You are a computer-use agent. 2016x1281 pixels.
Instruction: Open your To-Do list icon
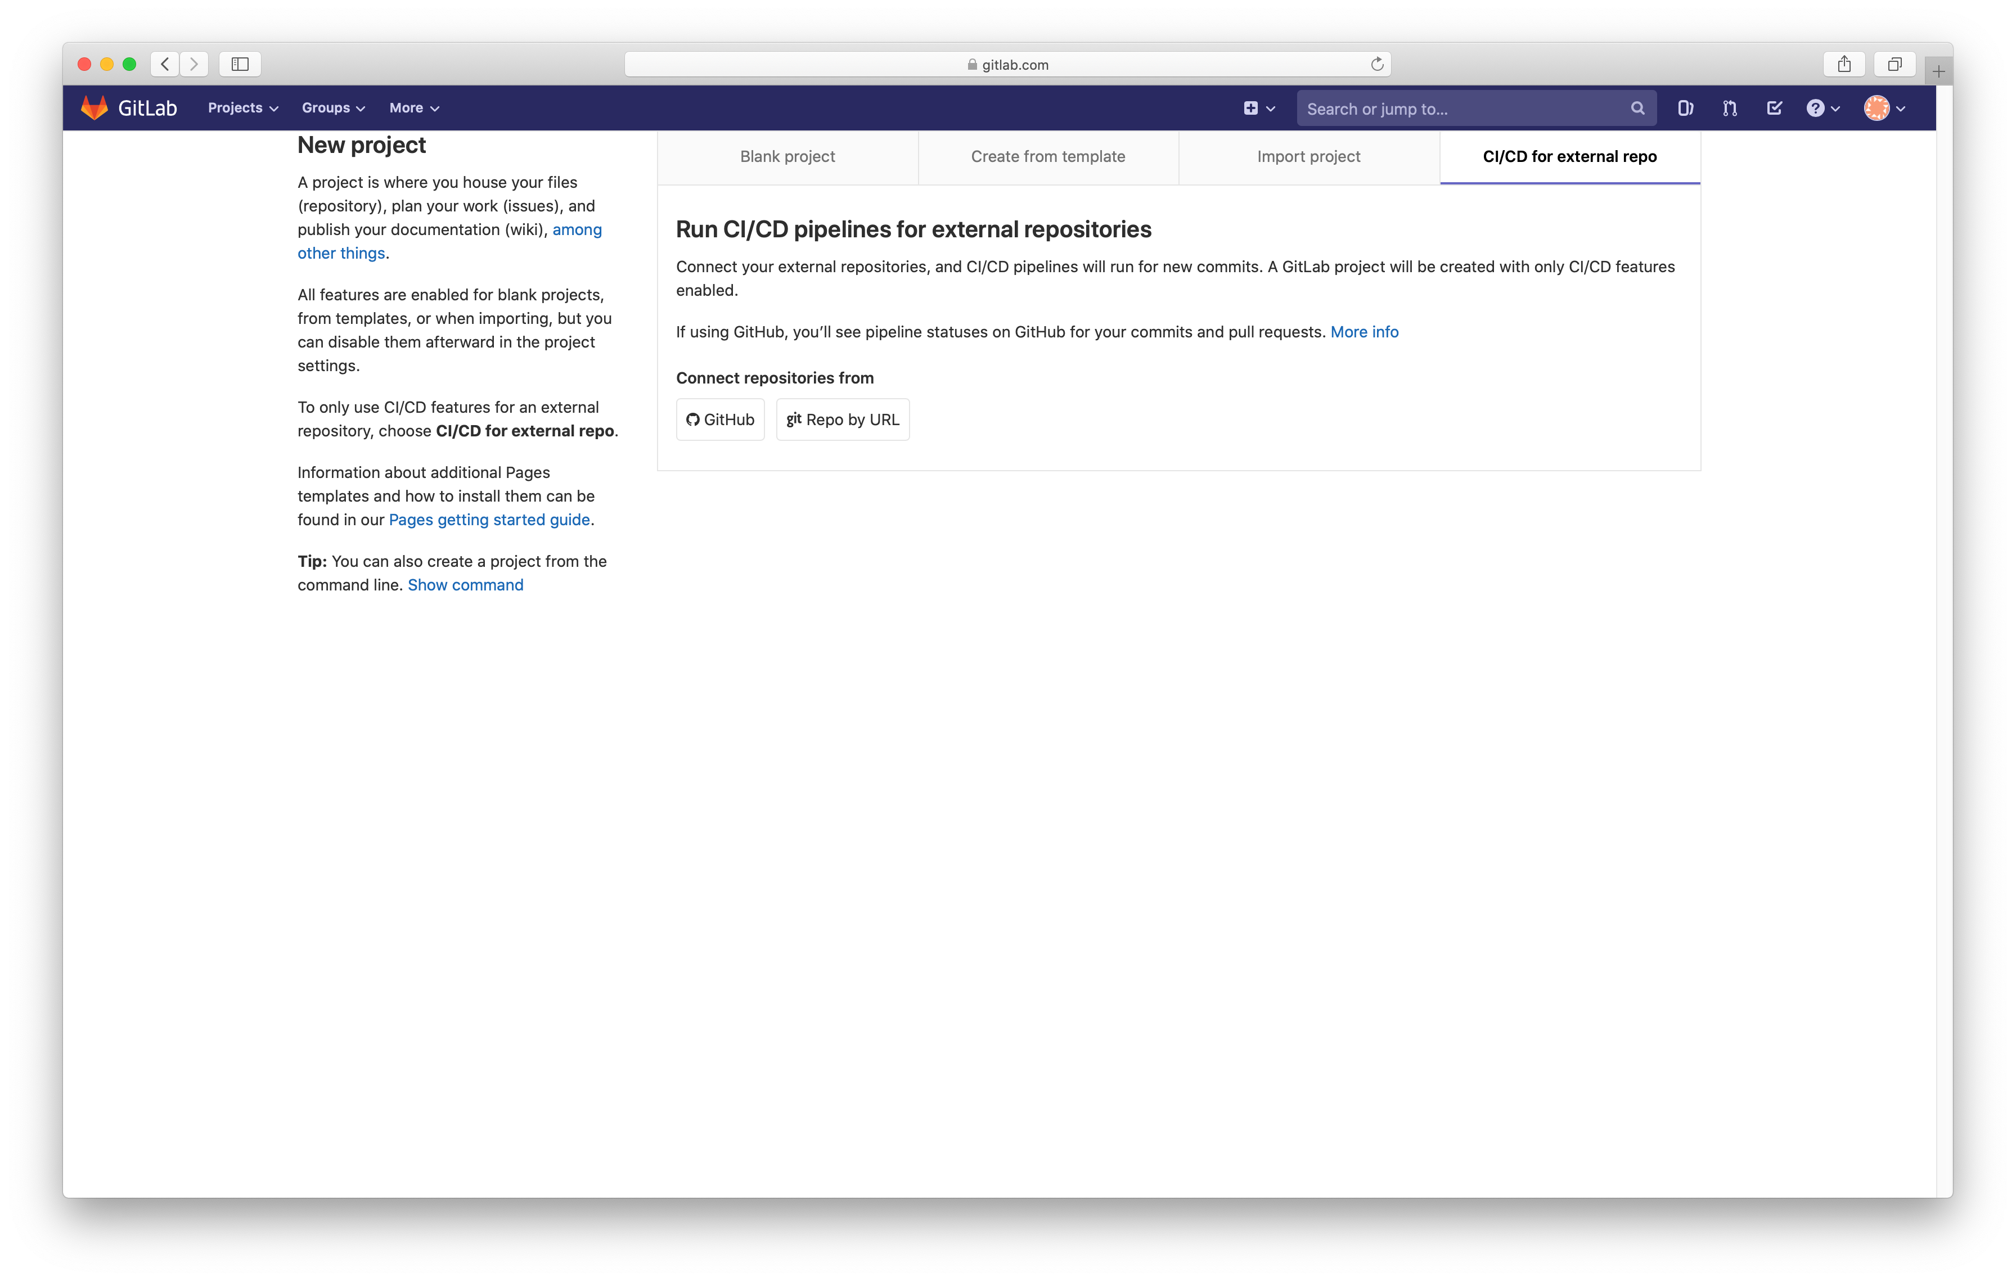pos(1774,108)
